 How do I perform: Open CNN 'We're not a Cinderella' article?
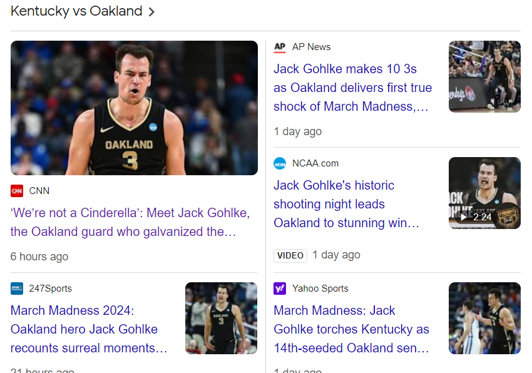[130, 222]
